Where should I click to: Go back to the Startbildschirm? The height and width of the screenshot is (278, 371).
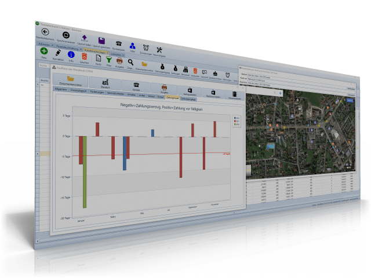tap(45, 32)
